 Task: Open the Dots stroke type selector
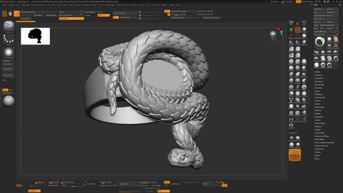click(x=9, y=40)
